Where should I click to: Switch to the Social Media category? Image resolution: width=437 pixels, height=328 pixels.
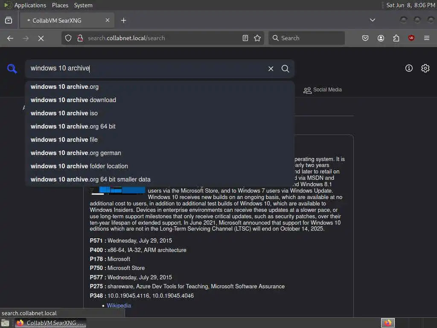click(323, 90)
